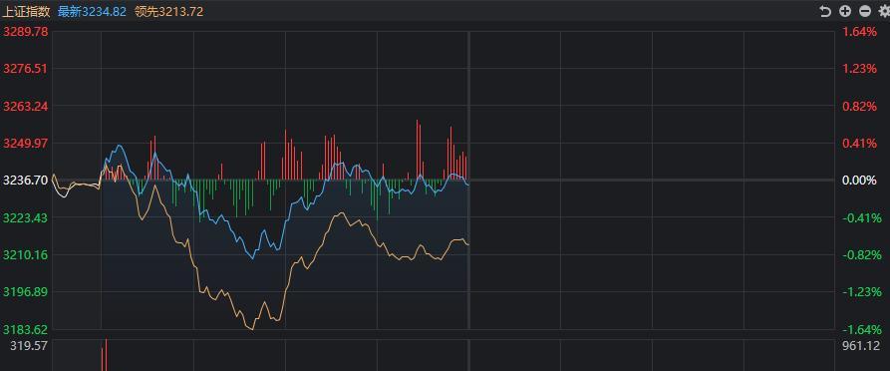Viewport: 890px width, 371px height.
Task: Click the 最新3234.82 latest price label
Action: pyautogui.click(x=92, y=11)
